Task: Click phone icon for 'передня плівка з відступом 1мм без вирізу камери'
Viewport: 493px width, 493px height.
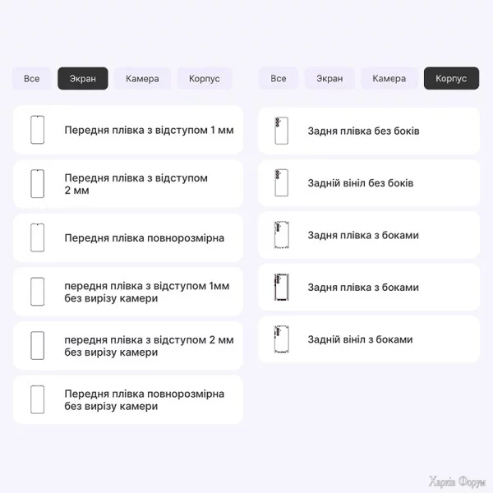Action: tap(37, 292)
